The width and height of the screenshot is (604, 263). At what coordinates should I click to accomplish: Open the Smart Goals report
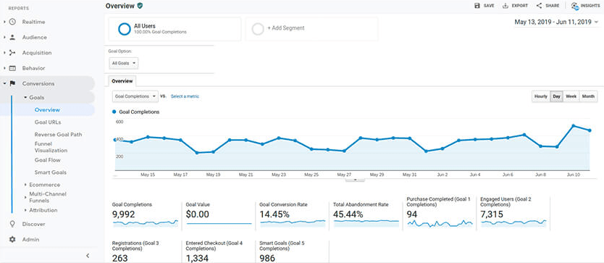pos(51,172)
